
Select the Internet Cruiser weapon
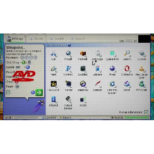(x=112, y=84)
